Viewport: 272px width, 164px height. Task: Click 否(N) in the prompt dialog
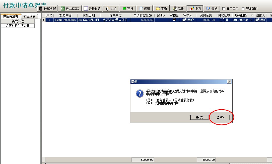[x=220, y=117]
